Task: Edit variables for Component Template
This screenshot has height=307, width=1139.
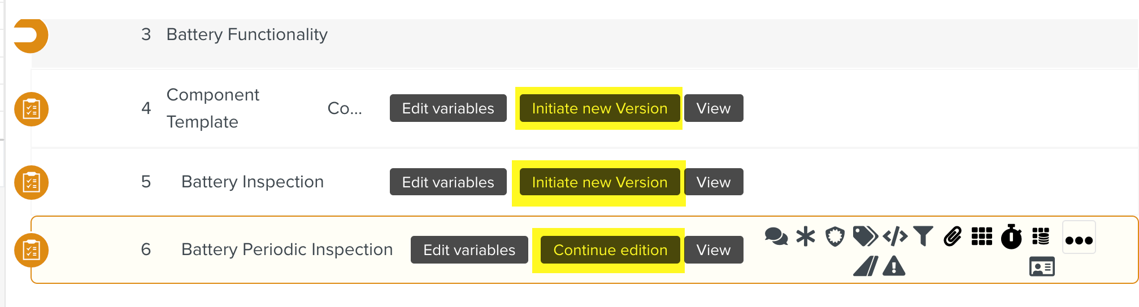Action: pos(448,108)
